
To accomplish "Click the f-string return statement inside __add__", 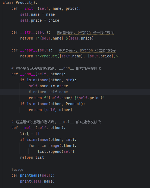I will 67,98.
